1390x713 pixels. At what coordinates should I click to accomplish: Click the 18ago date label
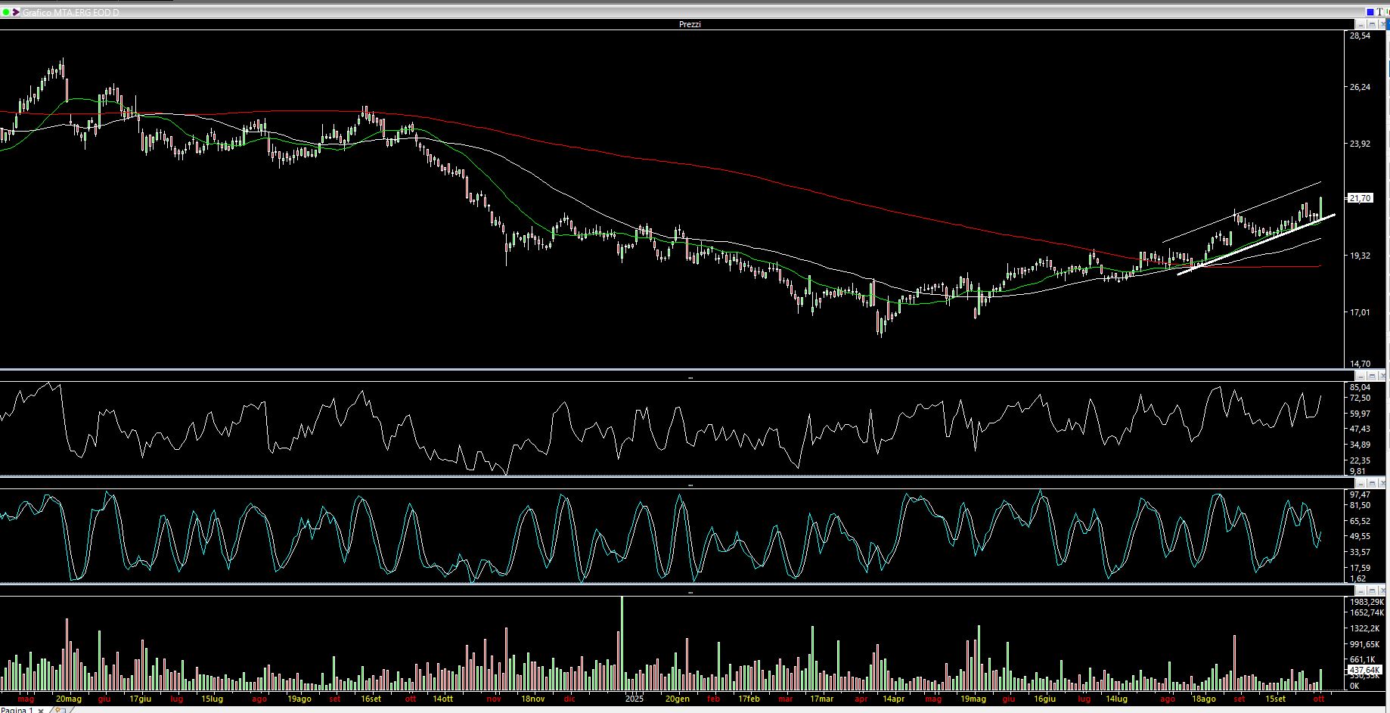(1204, 699)
